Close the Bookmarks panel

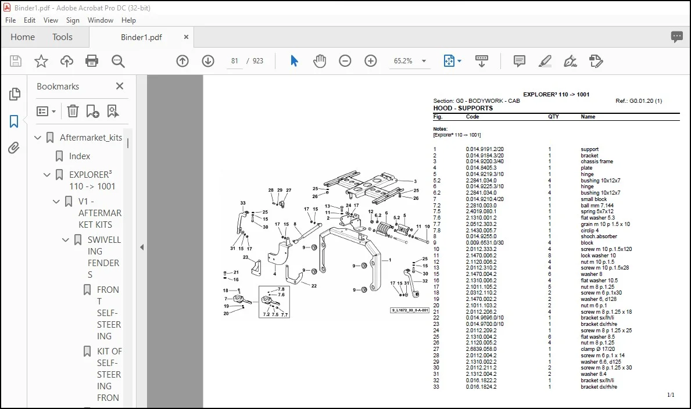[119, 87]
